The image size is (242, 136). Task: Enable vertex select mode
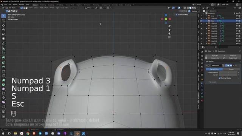coord(22,8)
